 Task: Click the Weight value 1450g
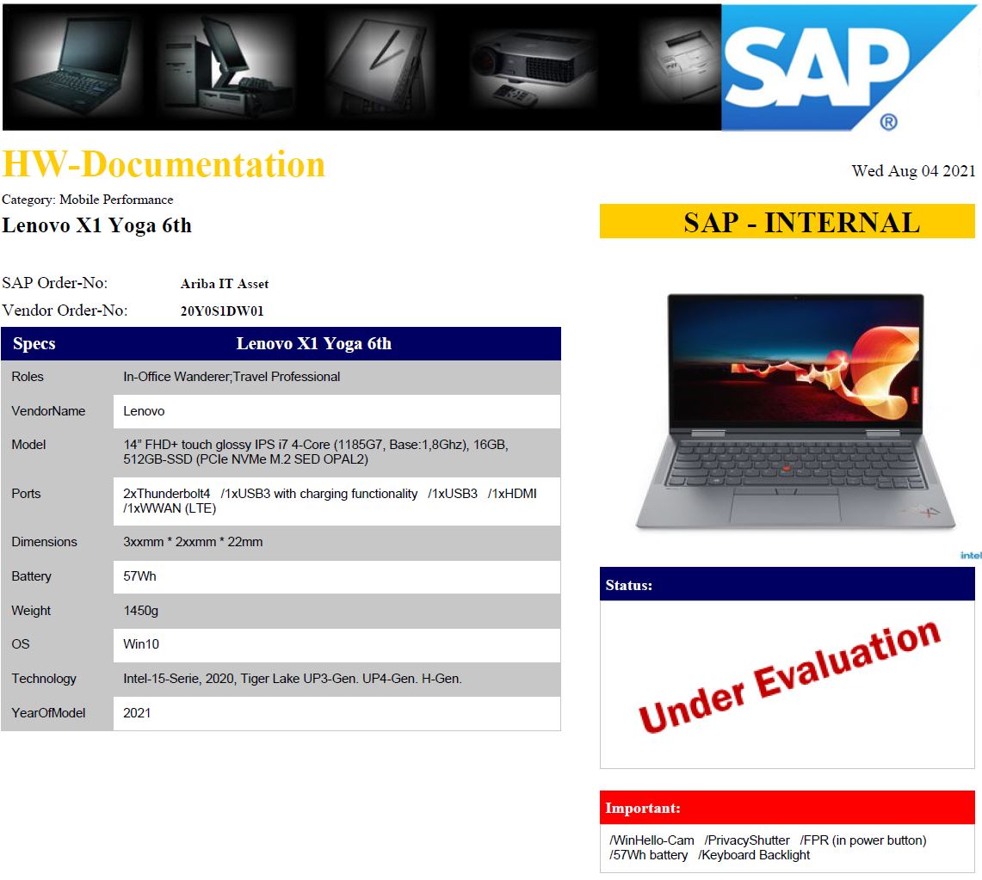click(141, 611)
